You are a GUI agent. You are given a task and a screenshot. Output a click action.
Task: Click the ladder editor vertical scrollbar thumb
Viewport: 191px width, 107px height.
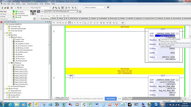coord(190,36)
